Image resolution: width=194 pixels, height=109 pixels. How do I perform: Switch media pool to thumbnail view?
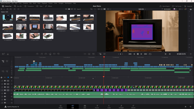[x=69, y=9]
